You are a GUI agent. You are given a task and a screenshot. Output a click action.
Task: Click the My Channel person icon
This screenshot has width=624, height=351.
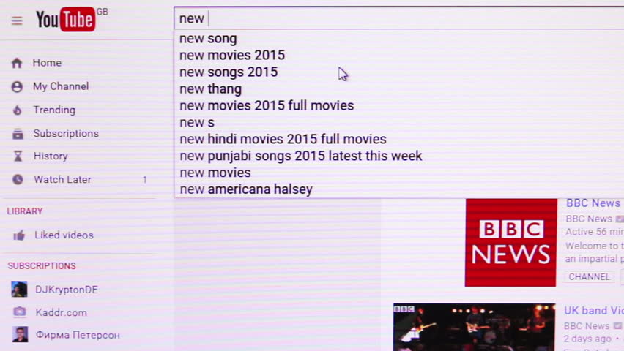click(17, 87)
